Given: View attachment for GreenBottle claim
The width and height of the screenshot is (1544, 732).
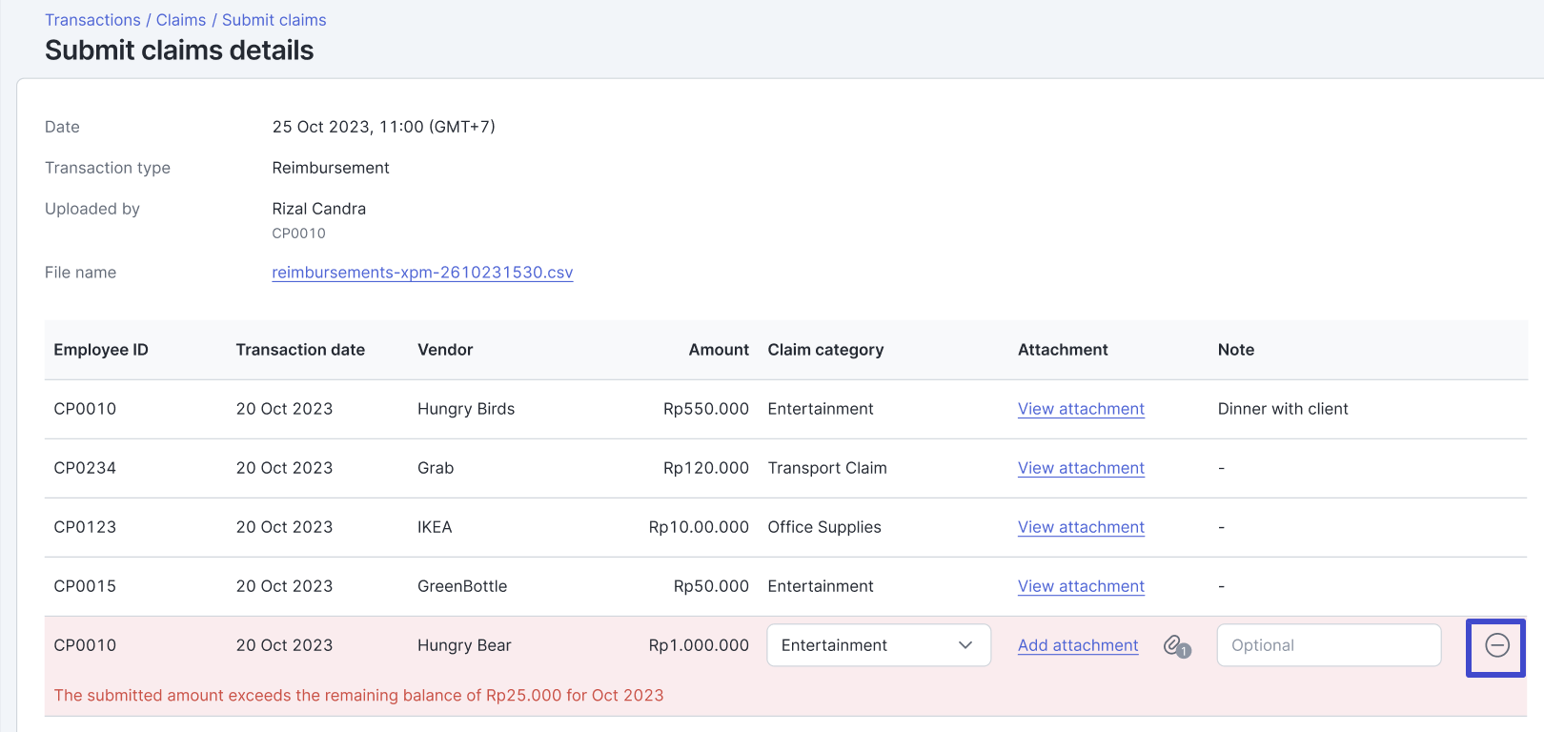Looking at the screenshot, I should [1081, 586].
